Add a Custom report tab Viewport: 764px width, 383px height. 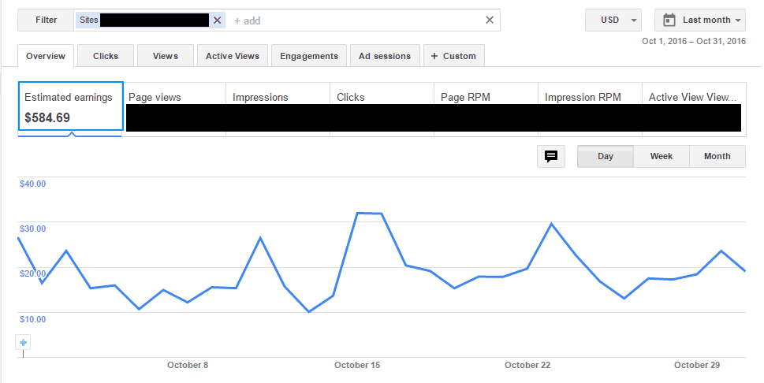click(454, 56)
